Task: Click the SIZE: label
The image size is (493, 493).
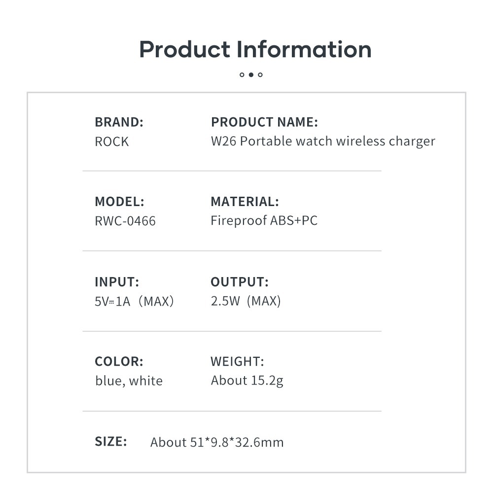Action: pos(111,441)
